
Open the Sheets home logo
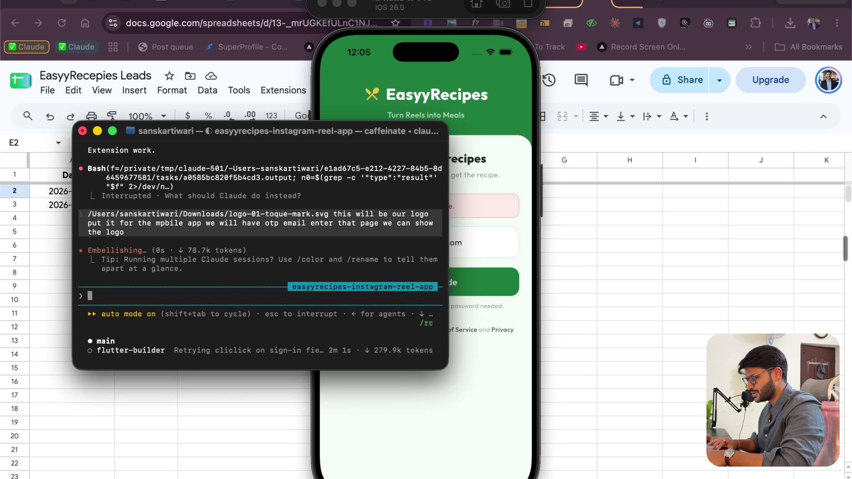(20, 81)
